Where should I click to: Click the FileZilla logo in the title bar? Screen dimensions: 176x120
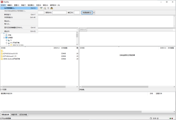(2, 2)
